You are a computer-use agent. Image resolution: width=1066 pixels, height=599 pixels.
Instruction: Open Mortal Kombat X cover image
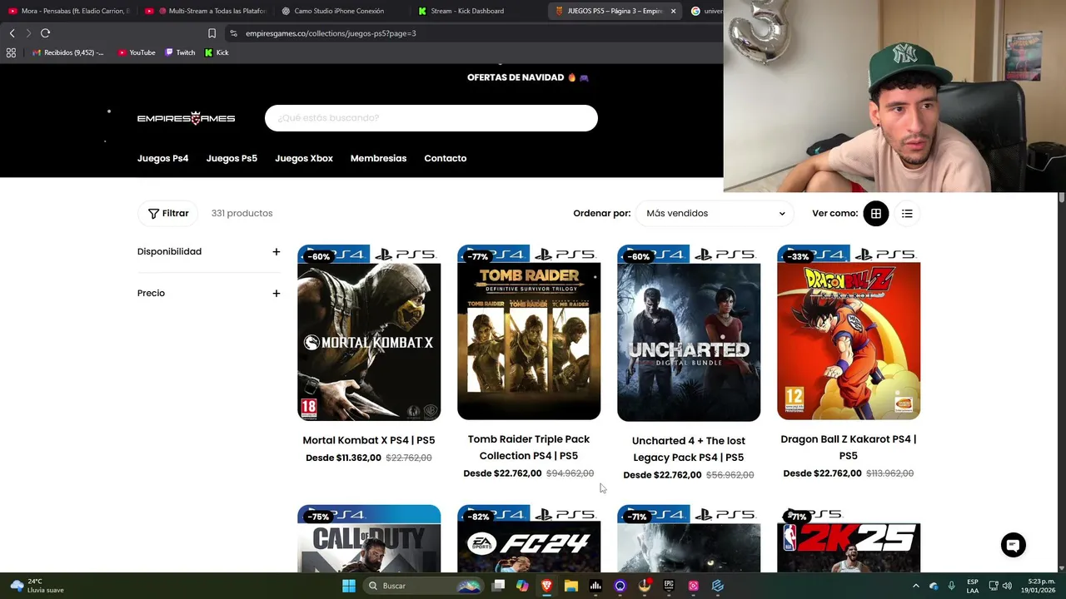pos(369,332)
